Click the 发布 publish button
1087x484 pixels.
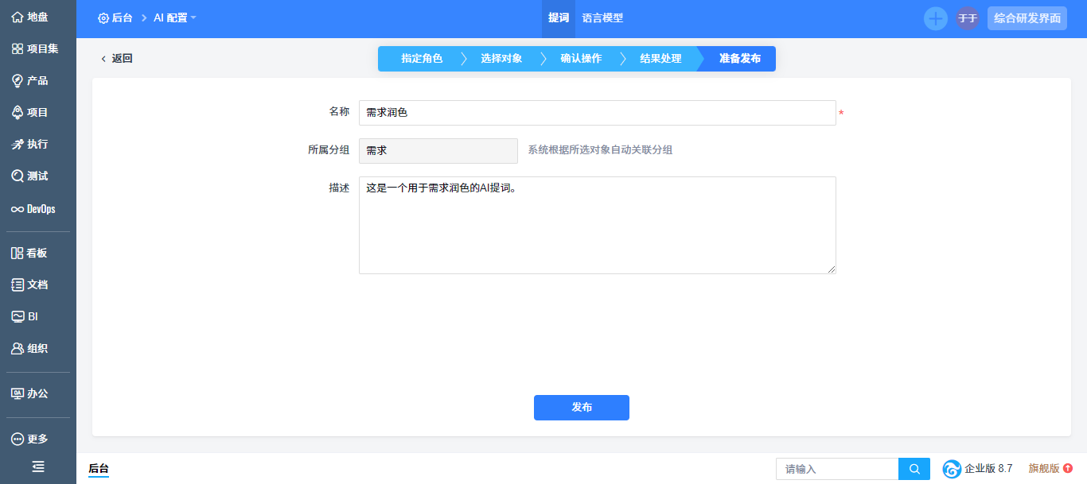581,407
